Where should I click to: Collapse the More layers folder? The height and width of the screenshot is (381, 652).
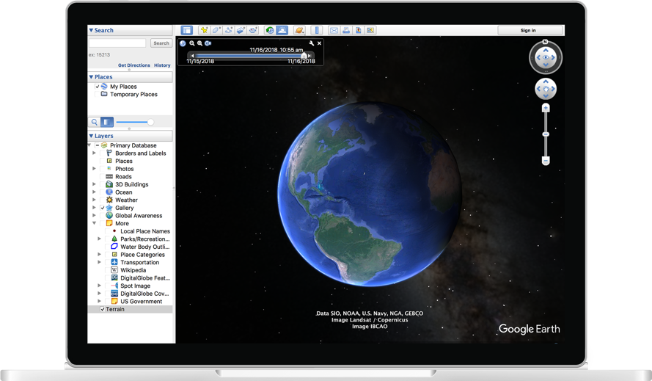point(94,223)
